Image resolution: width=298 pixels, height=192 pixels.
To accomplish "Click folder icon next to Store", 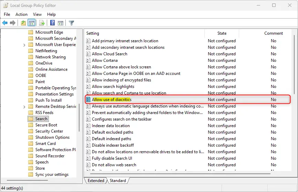I will click(x=31, y=168).
